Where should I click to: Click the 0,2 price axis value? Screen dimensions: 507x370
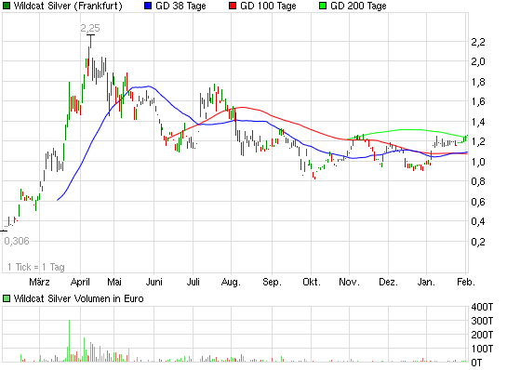[x=478, y=242]
